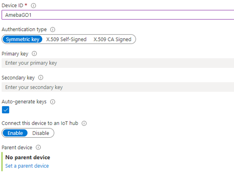Open the Authentication type info tooltip
The image size is (234, 178).
point(53,29)
